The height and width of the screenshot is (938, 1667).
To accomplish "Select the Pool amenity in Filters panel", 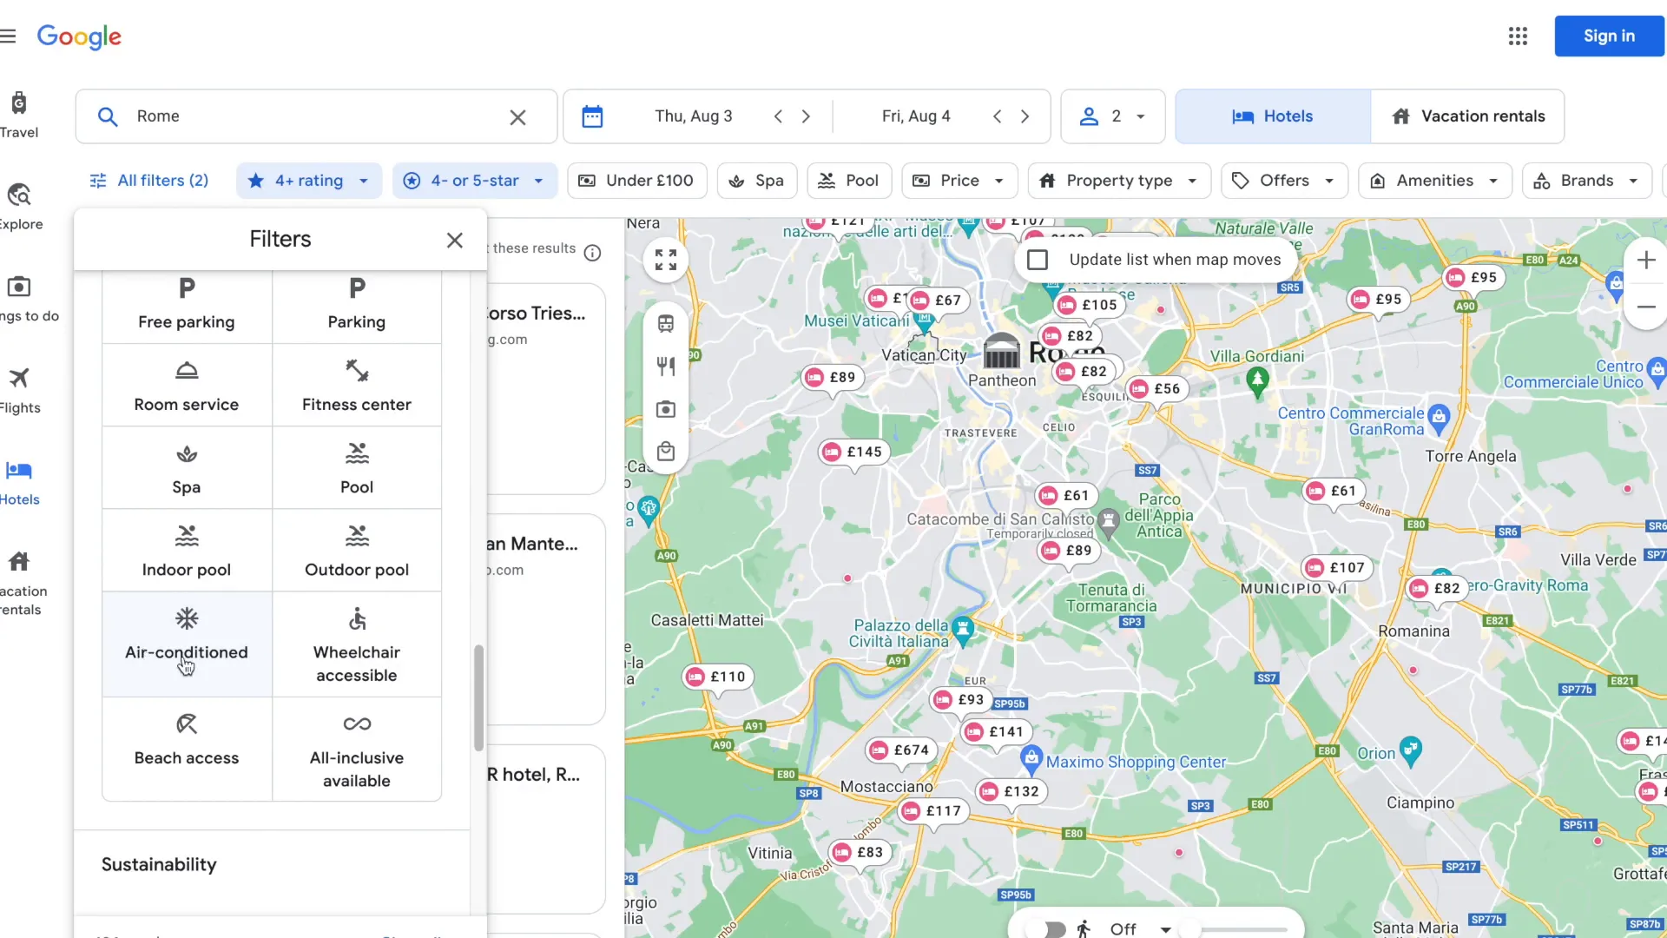I will click(357, 468).
